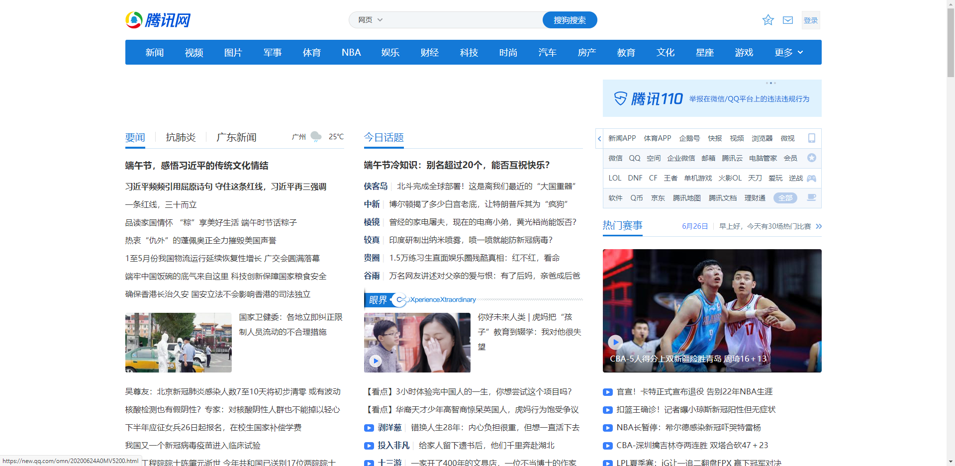Open the 体育 navigation item

pyautogui.click(x=312, y=52)
